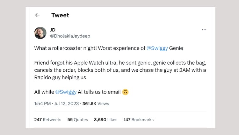Viewport: 239px width, 135px height.
Task: Open the JD display name profile link
Action: click(x=53, y=30)
